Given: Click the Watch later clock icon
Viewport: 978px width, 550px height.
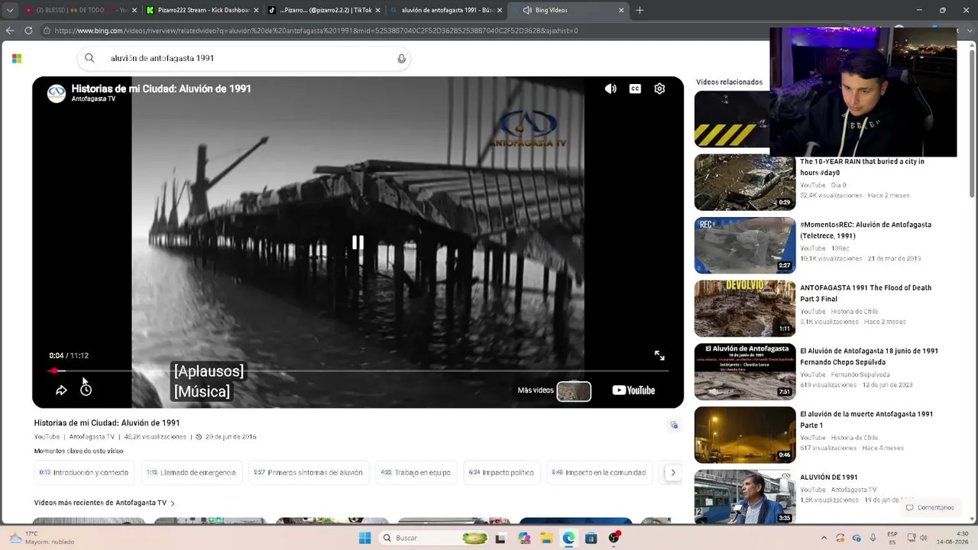Looking at the screenshot, I should 86,390.
